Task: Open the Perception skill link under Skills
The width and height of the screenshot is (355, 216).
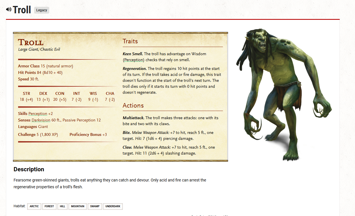Action: (x=38, y=114)
